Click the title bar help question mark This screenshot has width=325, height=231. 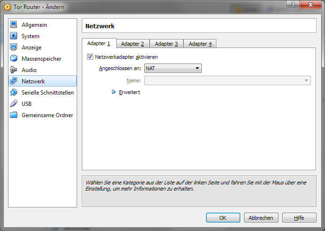pos(293,5)
